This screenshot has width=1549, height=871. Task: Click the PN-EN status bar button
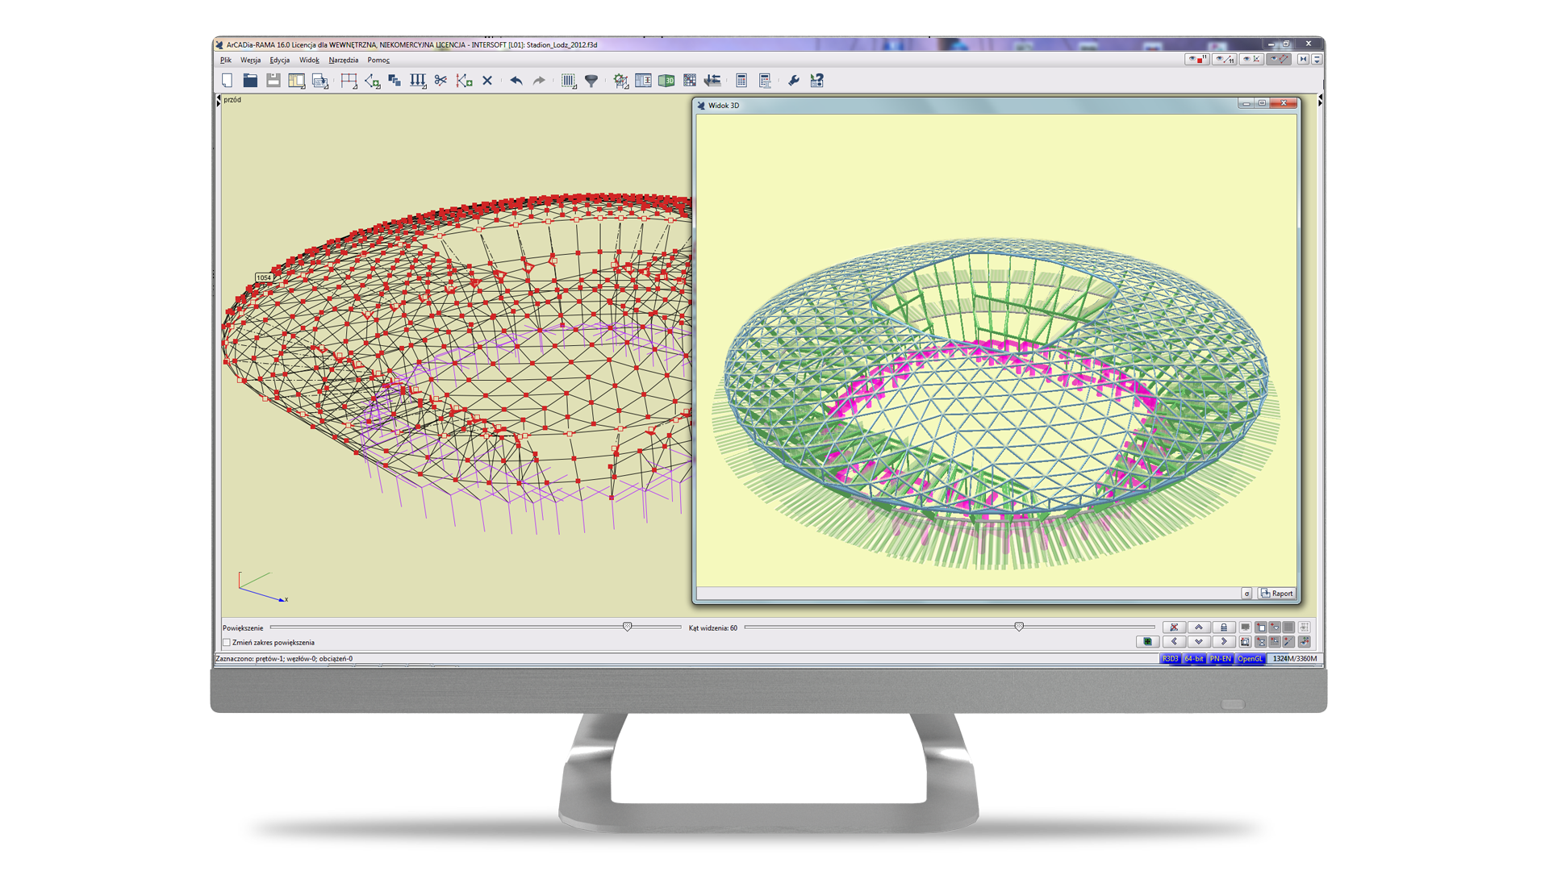tap(1220, 659)
